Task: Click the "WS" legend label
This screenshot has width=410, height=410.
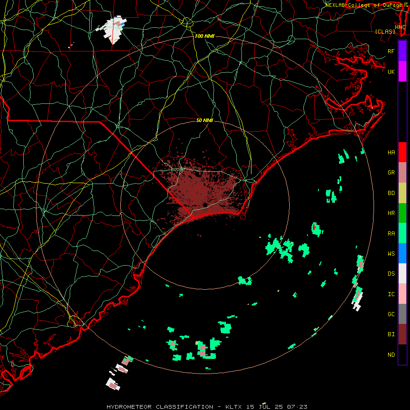Action: (391, 254)
